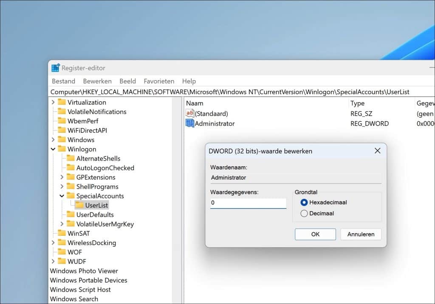435x304 pixels.
Task: Open the Beeld menu
Action: tap(127, 81)
